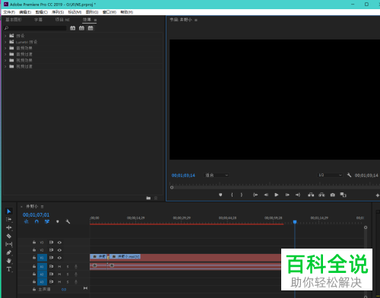Open the button editor plus icon
This screenshot has height=298, width=380.
(x=378, y=195)
